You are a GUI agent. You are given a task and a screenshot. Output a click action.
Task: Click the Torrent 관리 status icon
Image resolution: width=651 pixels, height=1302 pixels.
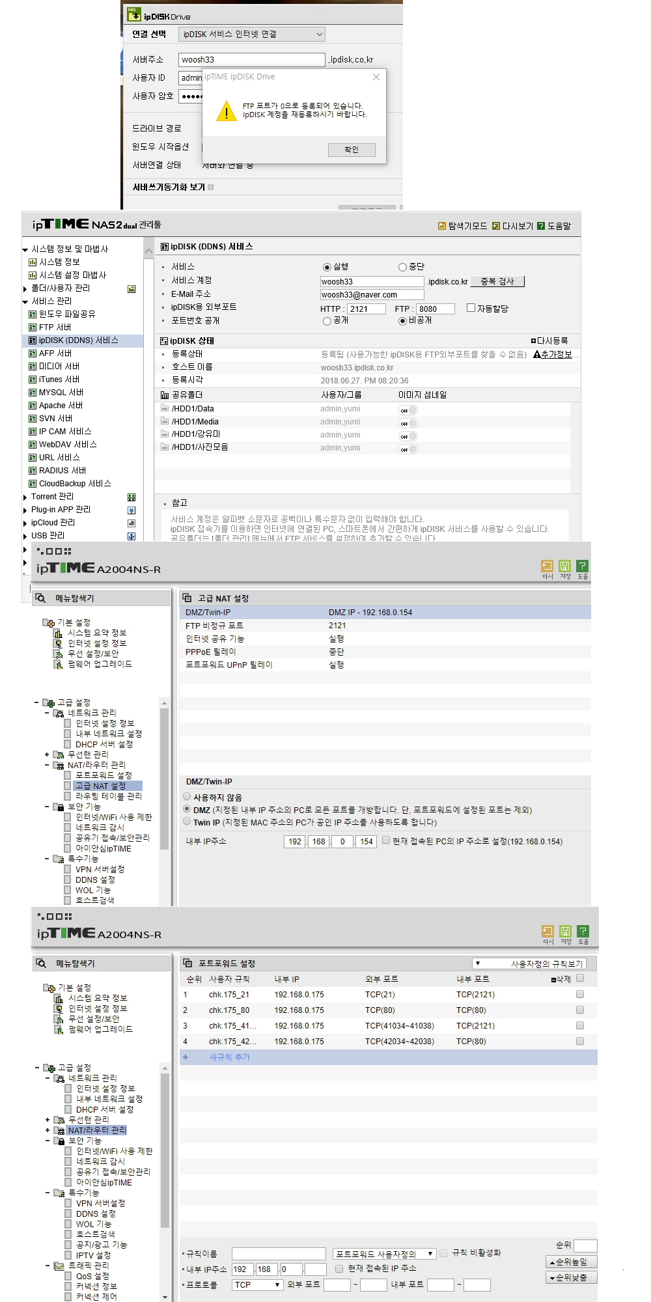[132, 497]
